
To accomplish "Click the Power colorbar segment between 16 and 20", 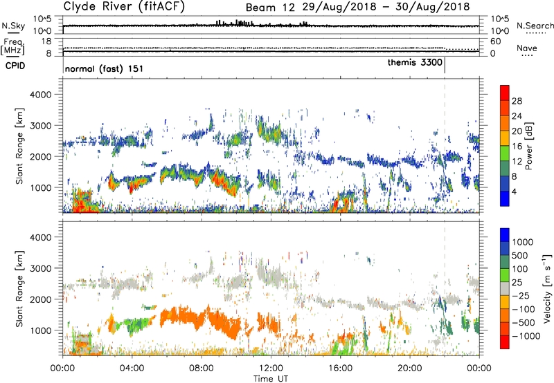I will click(505, 138).
